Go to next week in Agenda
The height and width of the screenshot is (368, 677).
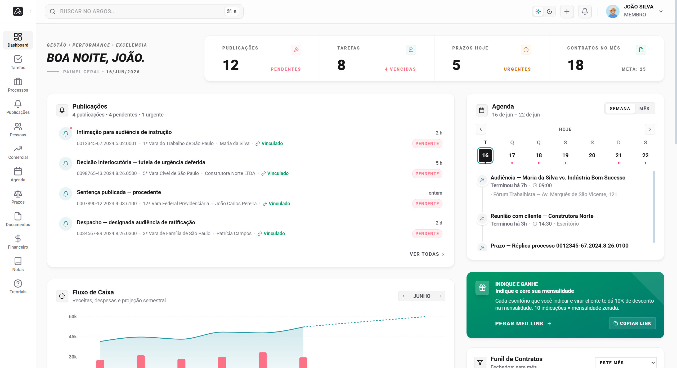click(x=650, y=129)
